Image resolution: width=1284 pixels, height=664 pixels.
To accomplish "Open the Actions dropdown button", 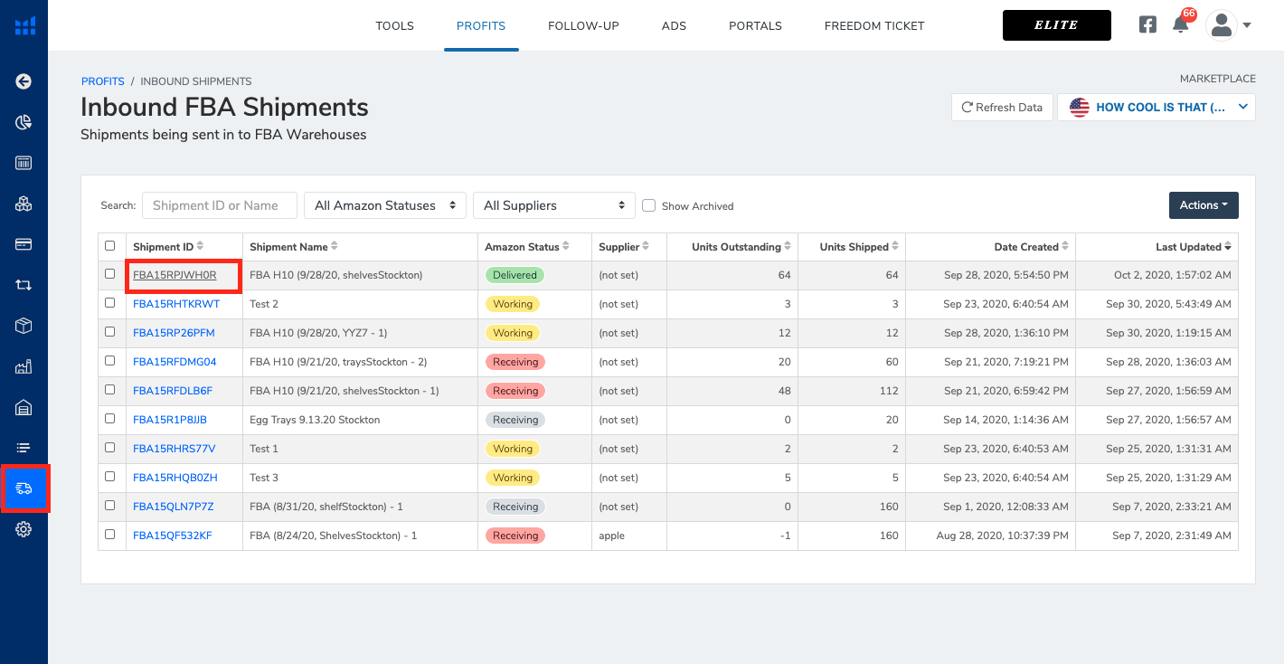I will tap(1203, 205).
